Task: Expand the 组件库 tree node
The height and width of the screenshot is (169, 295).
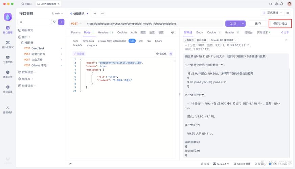Action: tap(26, 79)
